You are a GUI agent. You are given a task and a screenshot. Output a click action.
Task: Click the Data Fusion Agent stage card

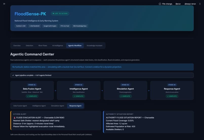click(32, 91)
